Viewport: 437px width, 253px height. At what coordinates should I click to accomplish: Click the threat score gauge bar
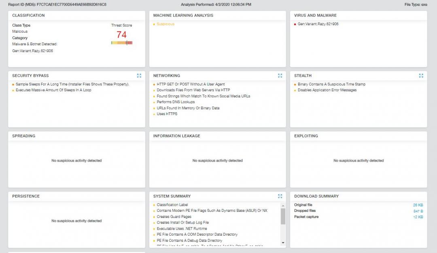[x=122, y=43]
